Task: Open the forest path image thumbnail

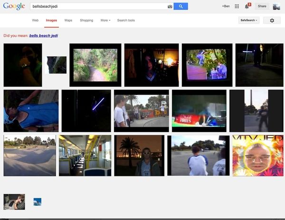Action: point(95,65)
